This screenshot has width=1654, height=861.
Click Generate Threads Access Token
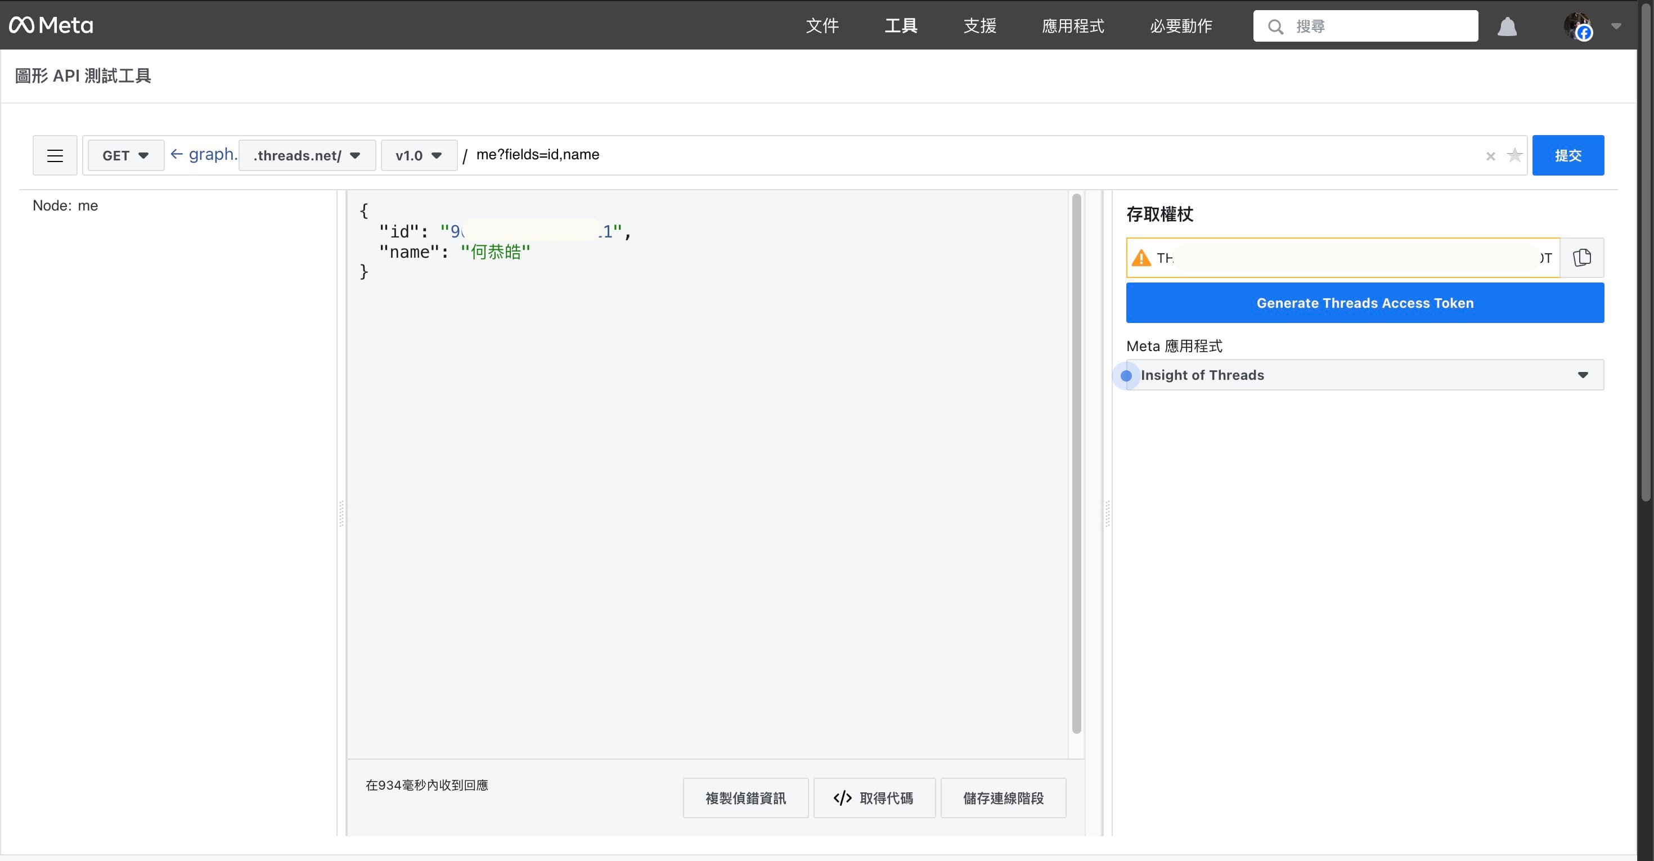click(x=1364, y=302)
